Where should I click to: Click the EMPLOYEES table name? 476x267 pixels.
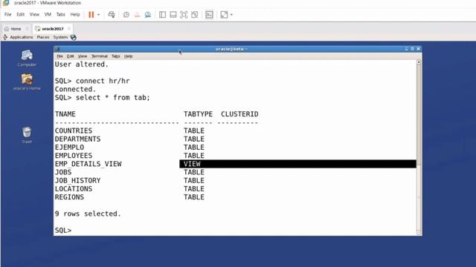(74, 156)
